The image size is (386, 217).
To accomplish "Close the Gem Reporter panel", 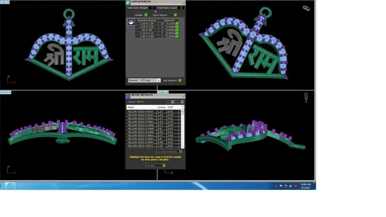I will tap(184, 2).
